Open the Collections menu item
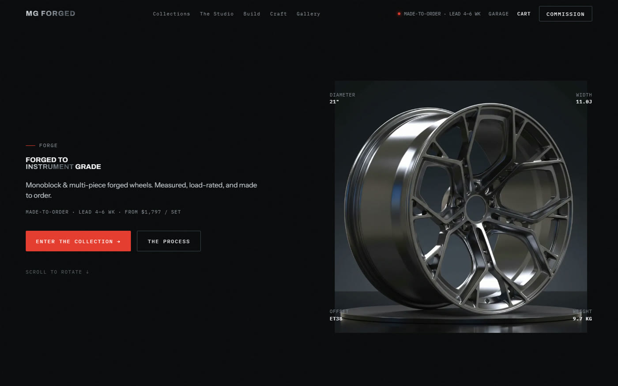This screenshot has width=618, height=386. [171, 14]
